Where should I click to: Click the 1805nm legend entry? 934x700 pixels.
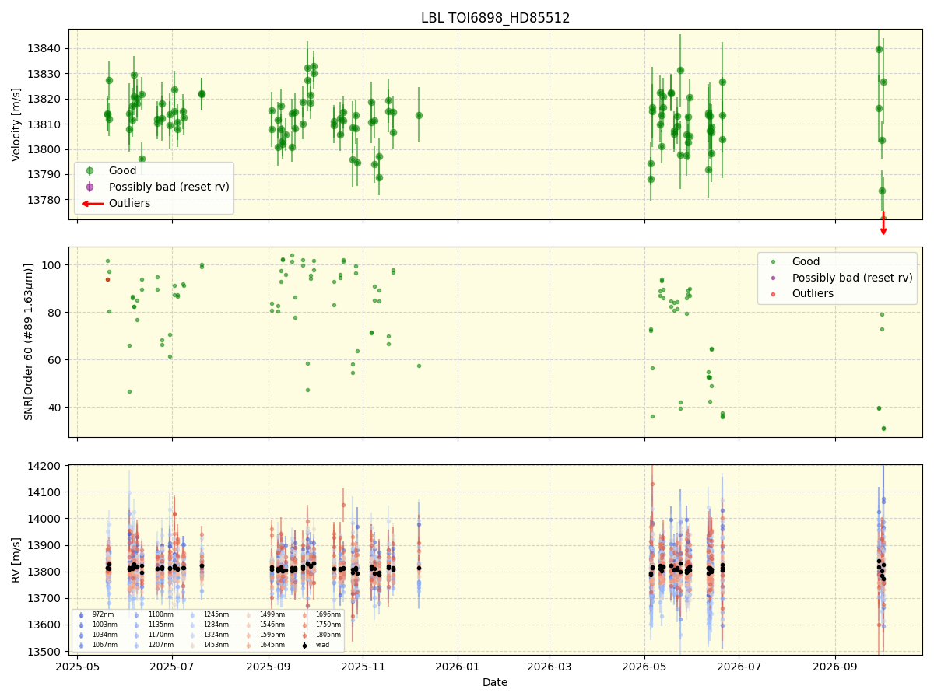pos(328,635)
